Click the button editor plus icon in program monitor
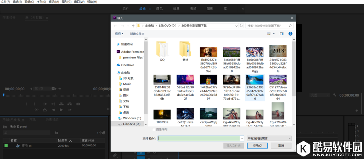 357,111
